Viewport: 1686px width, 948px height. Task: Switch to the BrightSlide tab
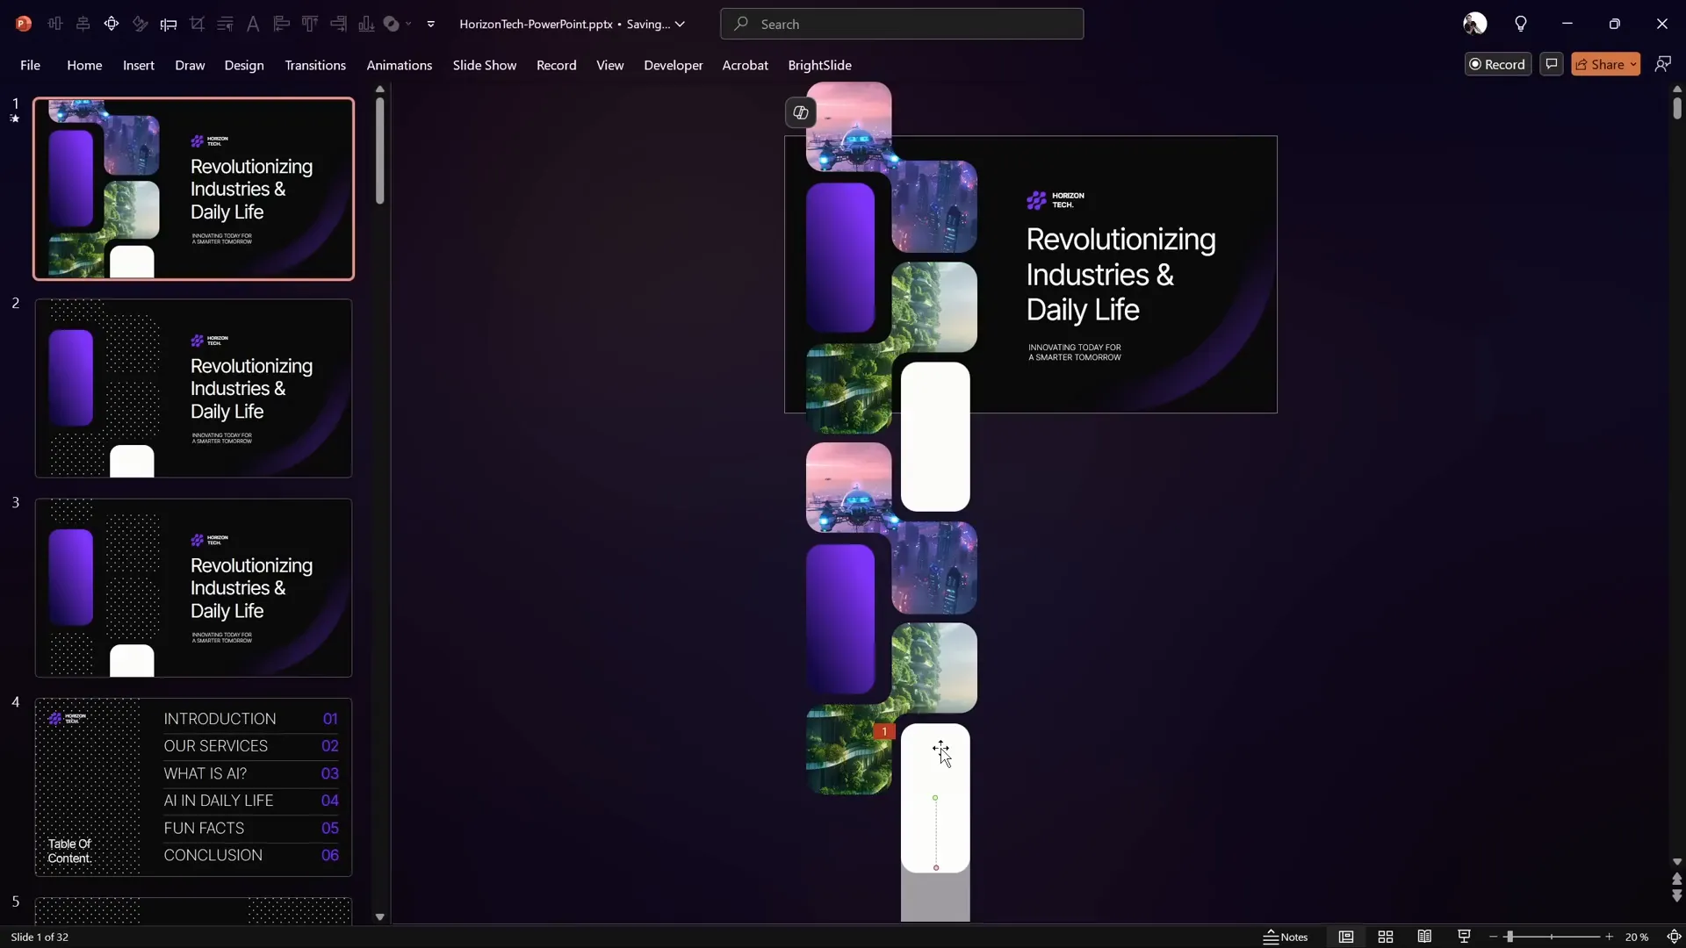[820, 65]
